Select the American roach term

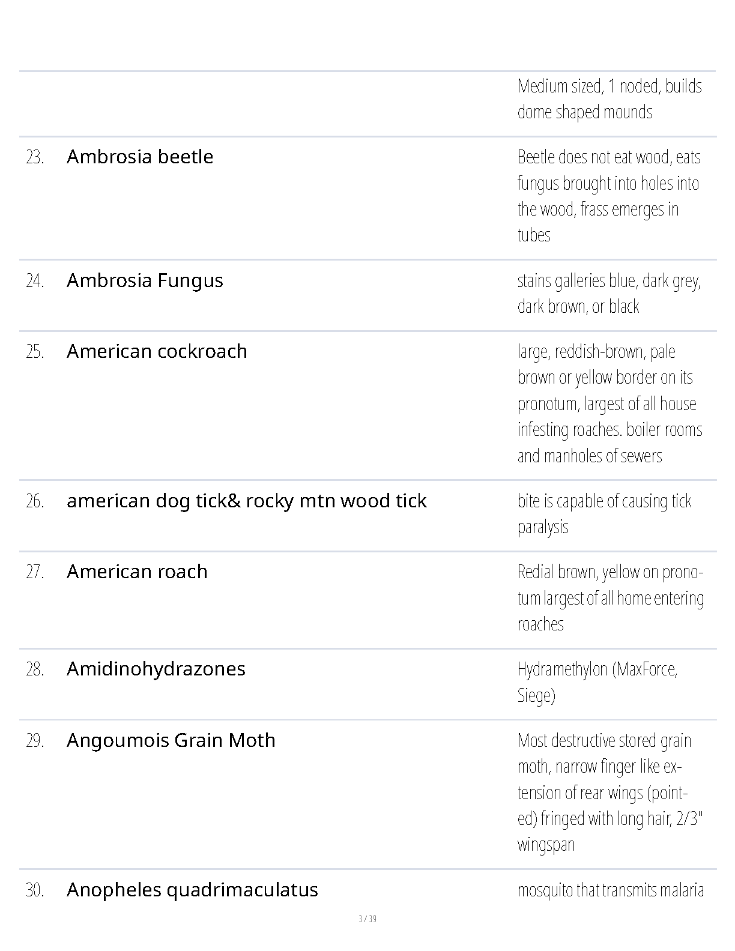137,572
